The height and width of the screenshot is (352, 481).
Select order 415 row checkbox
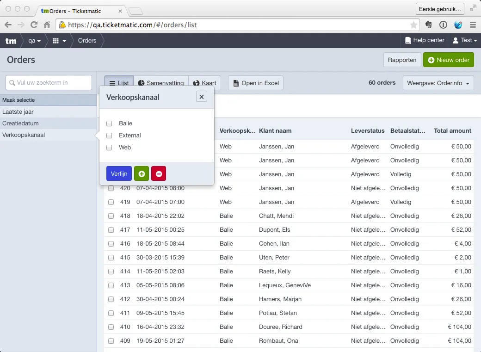111,258
